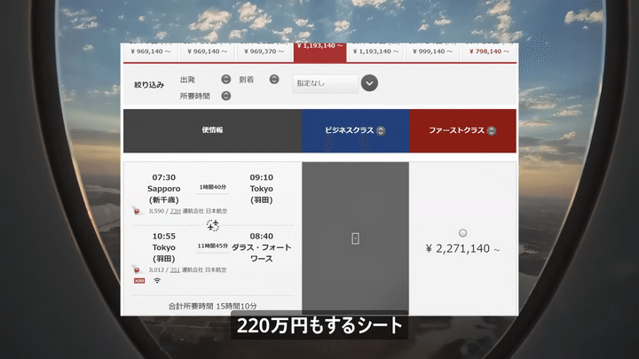Open the 351 aircraft type link

(x=175, y=269)
